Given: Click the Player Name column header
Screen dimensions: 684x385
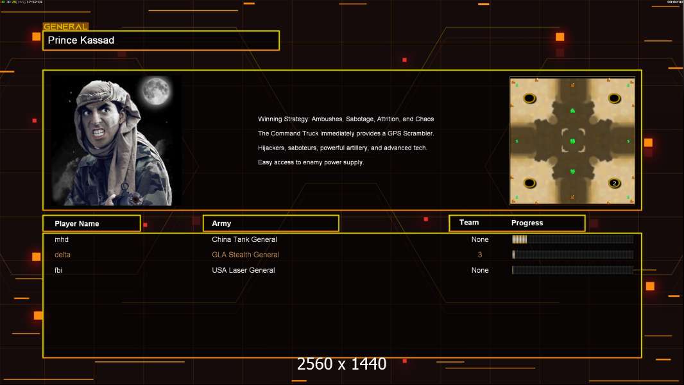Looking at the screenshot, I should [92, 223].
